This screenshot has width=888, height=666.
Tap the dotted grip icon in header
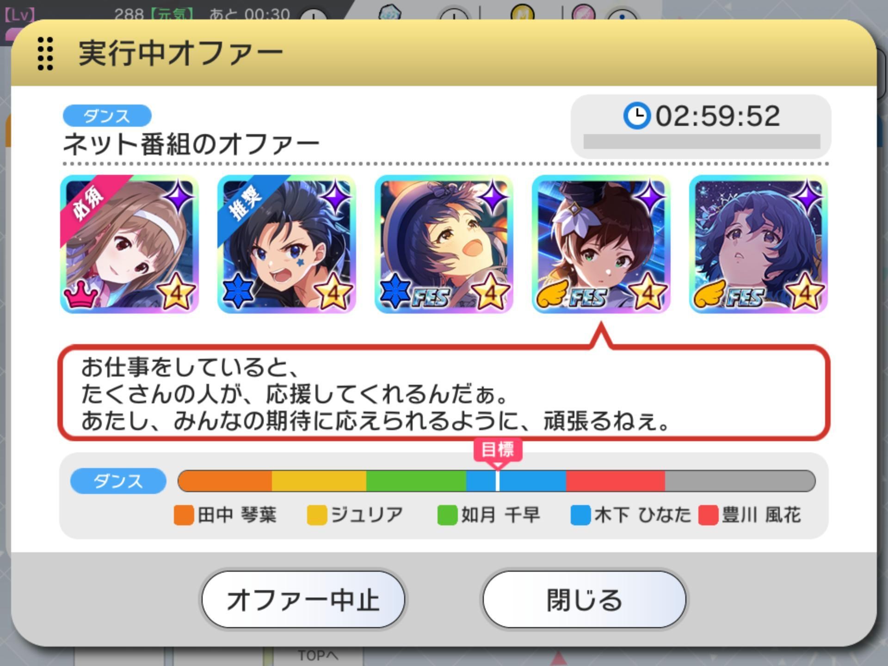(x=45, y=54)
